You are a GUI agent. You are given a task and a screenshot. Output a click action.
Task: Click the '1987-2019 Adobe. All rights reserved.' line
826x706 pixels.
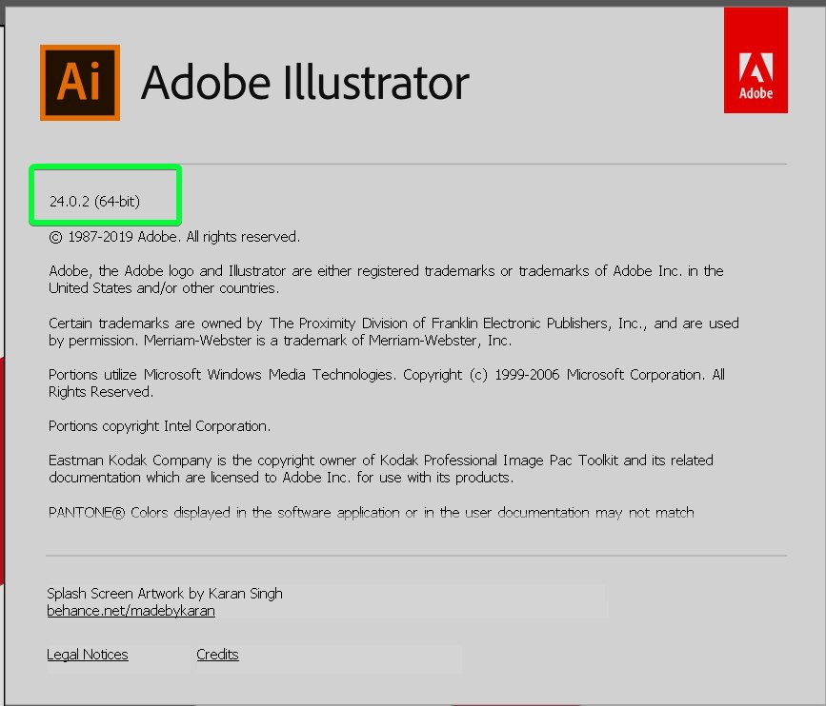174,237
